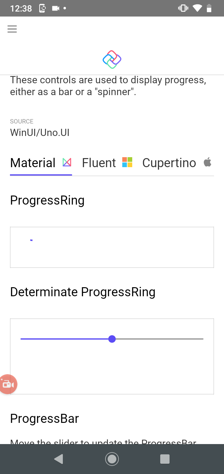The width and height of the screenshot is (224, 474).
Task: Tap the video camera status bar icon
Action: pyautogui.click(x=56, y=8)
